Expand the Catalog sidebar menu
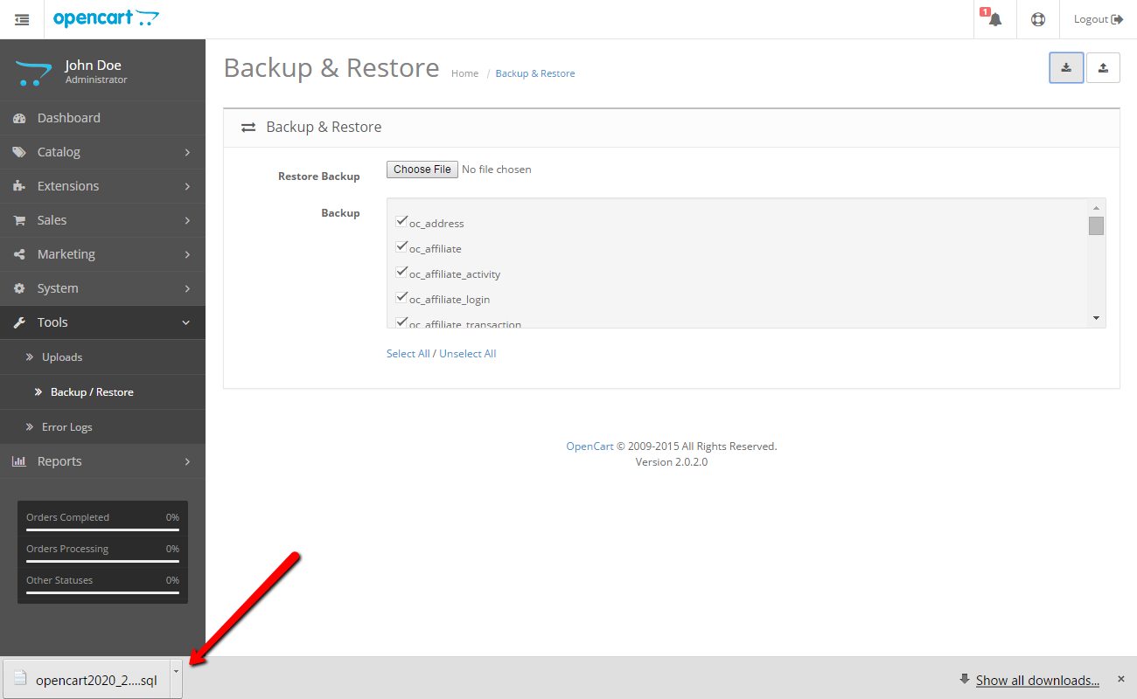This screenshot has height=699, width=1137. click(102, 151)
